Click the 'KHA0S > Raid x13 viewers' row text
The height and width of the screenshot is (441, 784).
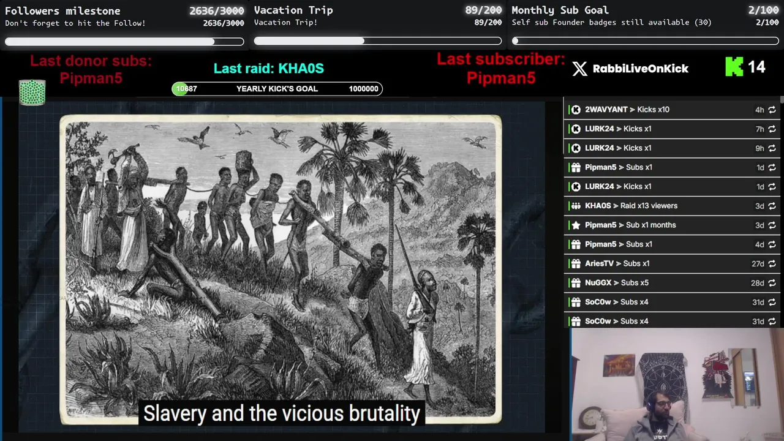point(631,206)
